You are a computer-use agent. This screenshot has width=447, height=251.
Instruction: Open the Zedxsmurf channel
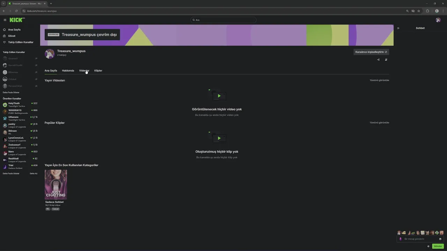pos(20,146)
